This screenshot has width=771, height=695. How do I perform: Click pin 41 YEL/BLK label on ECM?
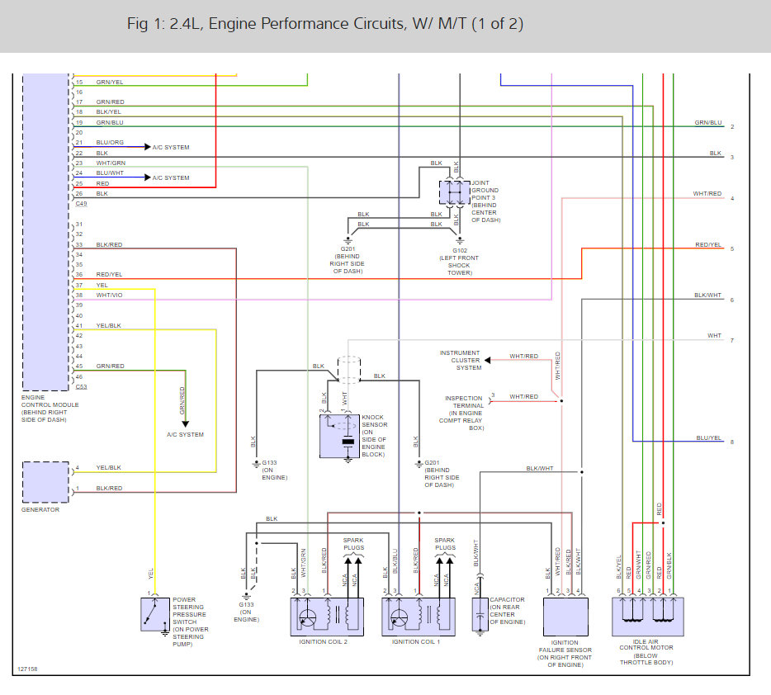tap(108, 325)
